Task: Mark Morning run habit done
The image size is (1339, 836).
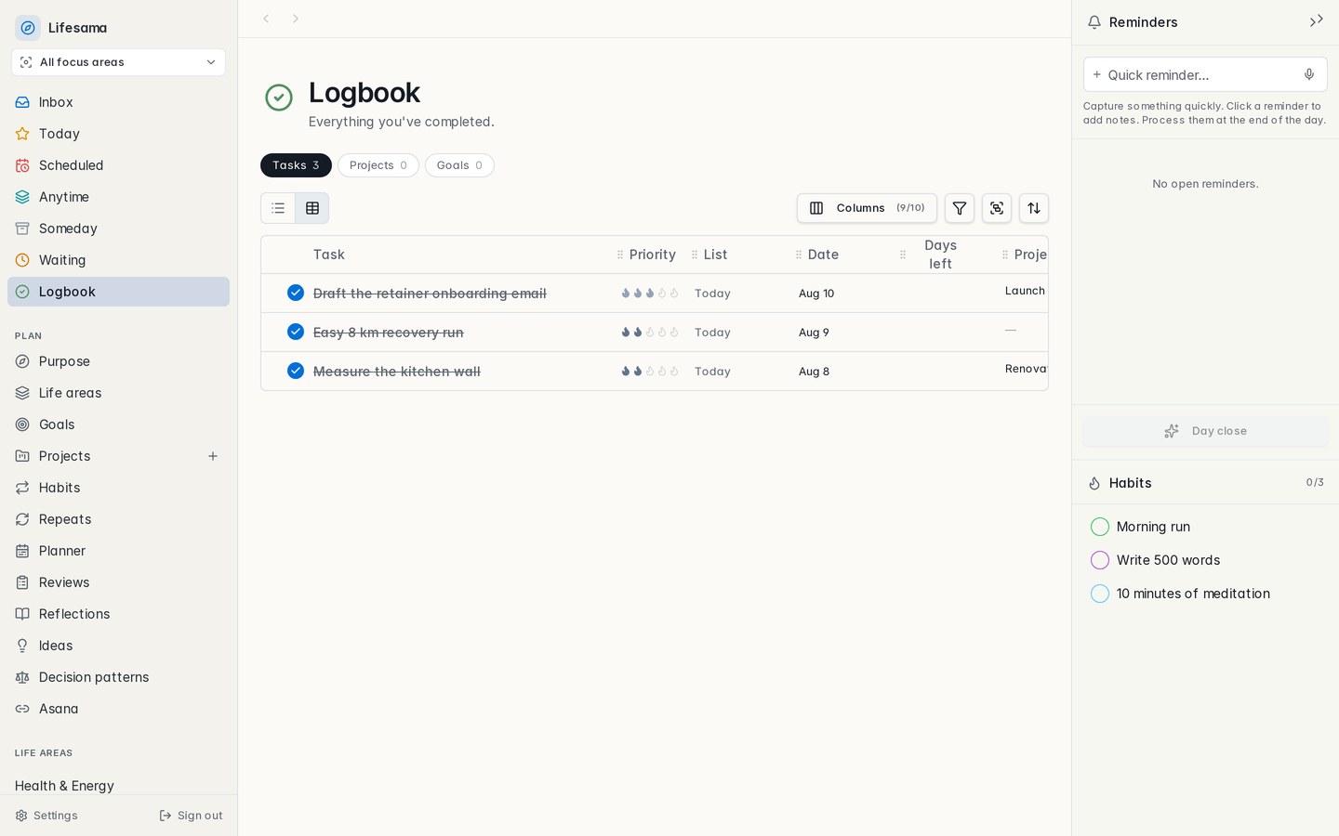Action: 1099,527
